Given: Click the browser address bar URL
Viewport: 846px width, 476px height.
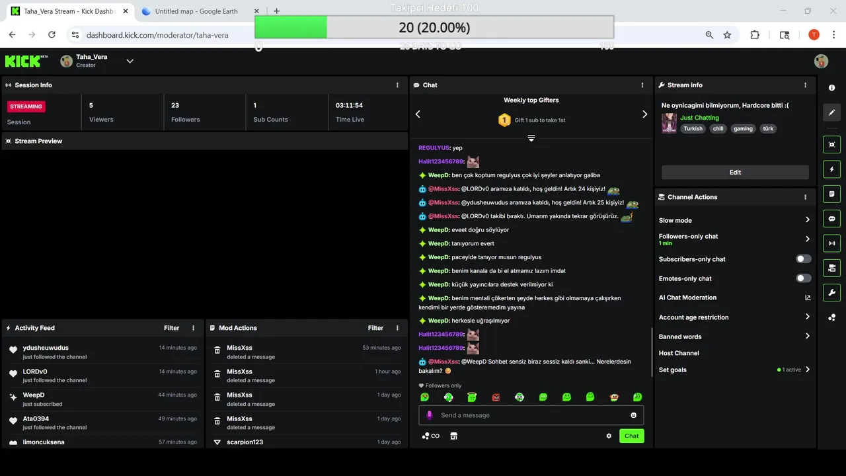Looking at the screenshot, I should click(157, 35).
